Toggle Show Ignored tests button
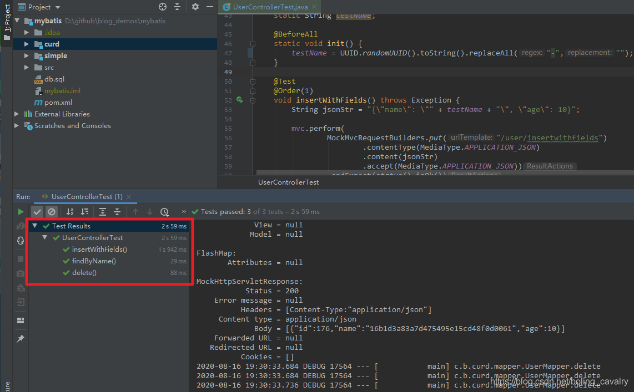The image size is (634, 392). (x=51, y=212)
